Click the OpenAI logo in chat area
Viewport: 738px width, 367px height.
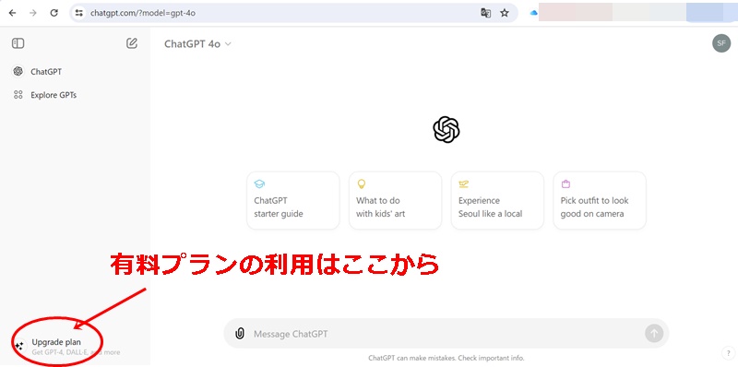coord(446,129)
